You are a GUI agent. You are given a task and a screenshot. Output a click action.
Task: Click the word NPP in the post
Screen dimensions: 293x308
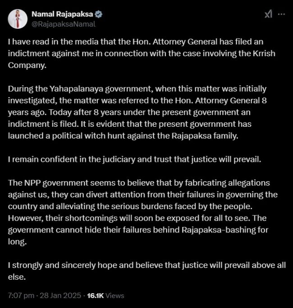click(32, 183)
